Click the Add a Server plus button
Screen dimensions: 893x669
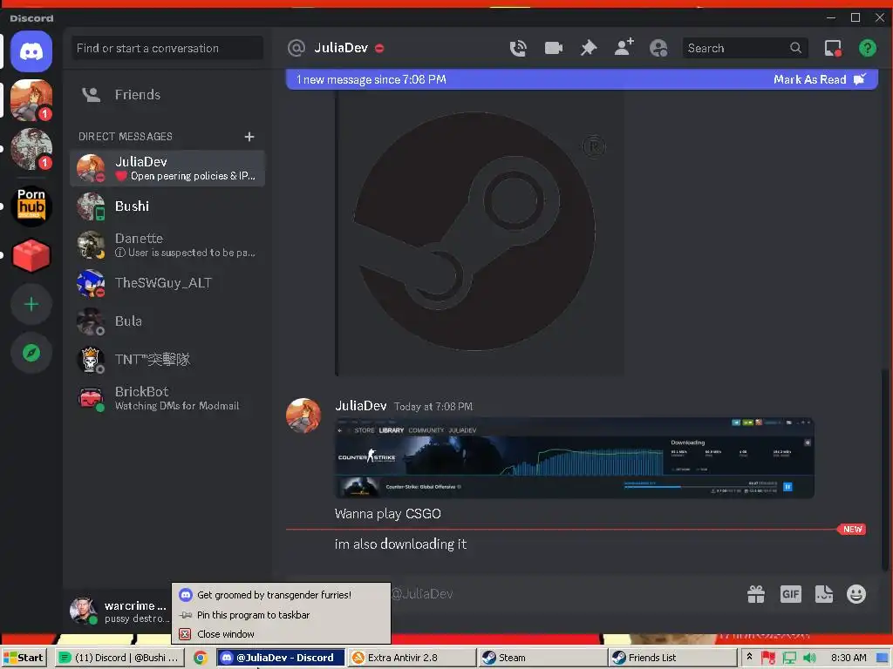click(x=31, y=304)
